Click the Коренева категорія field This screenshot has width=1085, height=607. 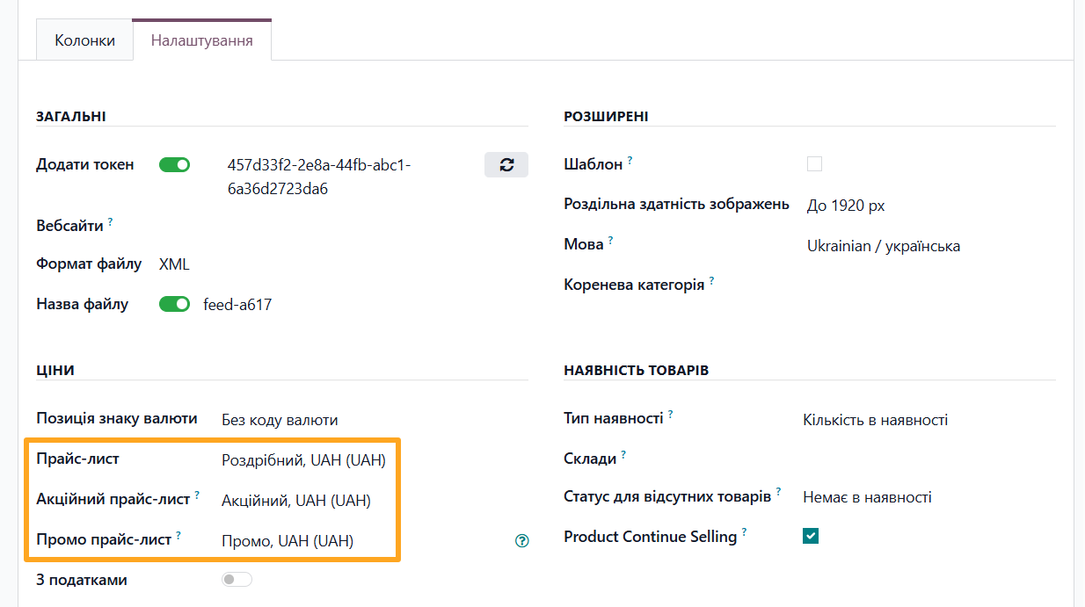931,285
